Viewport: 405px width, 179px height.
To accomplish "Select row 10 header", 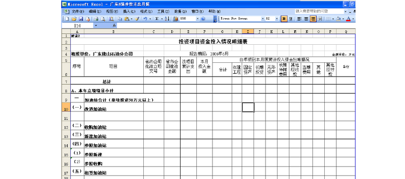I will tap(66, 107).
